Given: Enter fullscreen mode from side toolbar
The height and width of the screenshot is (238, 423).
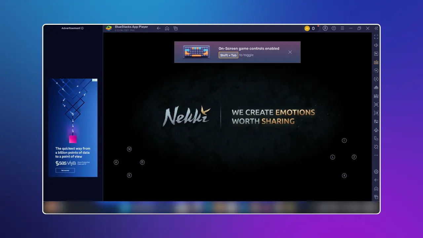Looking at the screenshot, I should pyautogui.click(x=376, y=37).
